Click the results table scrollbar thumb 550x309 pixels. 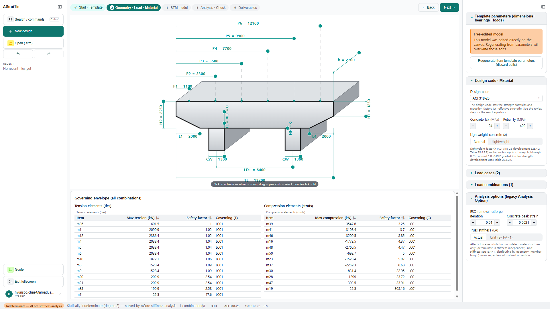coord(457,243)
